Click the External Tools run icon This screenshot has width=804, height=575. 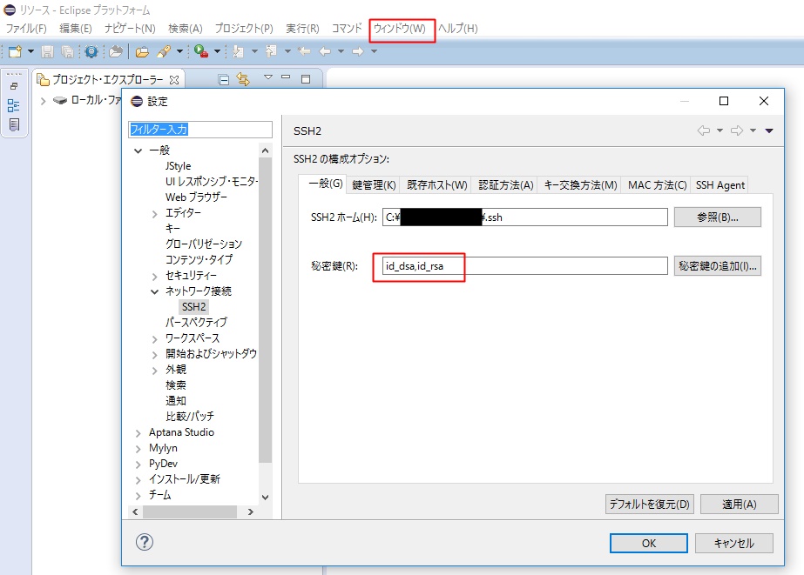(201, 51)
